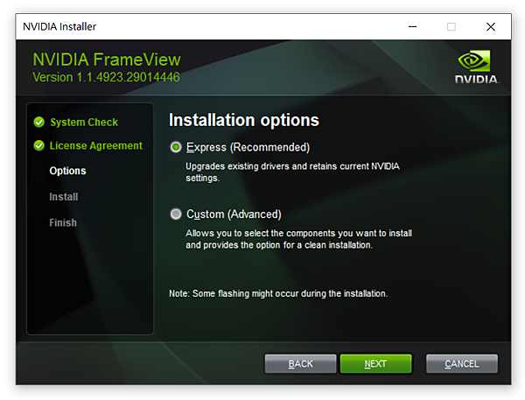The width and height of the screenshot is (525, 400).
Task: Click the BACK button
Action: [300, 363]
